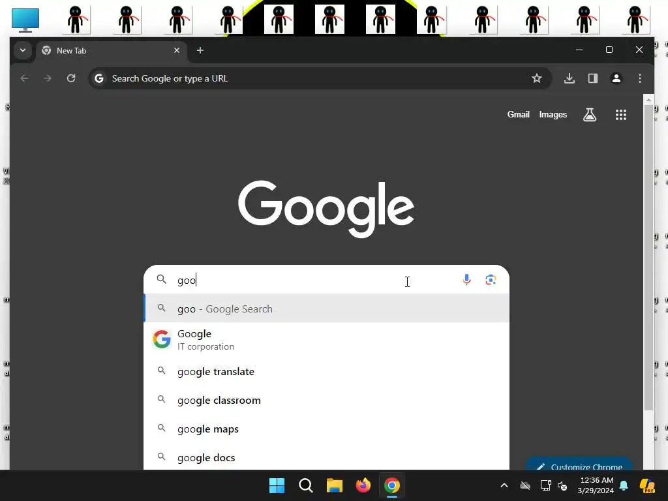Select the 'goo - Google Search' suggestion
The width and height of the screenshot is (668, 501).
(x=327, y=309)
